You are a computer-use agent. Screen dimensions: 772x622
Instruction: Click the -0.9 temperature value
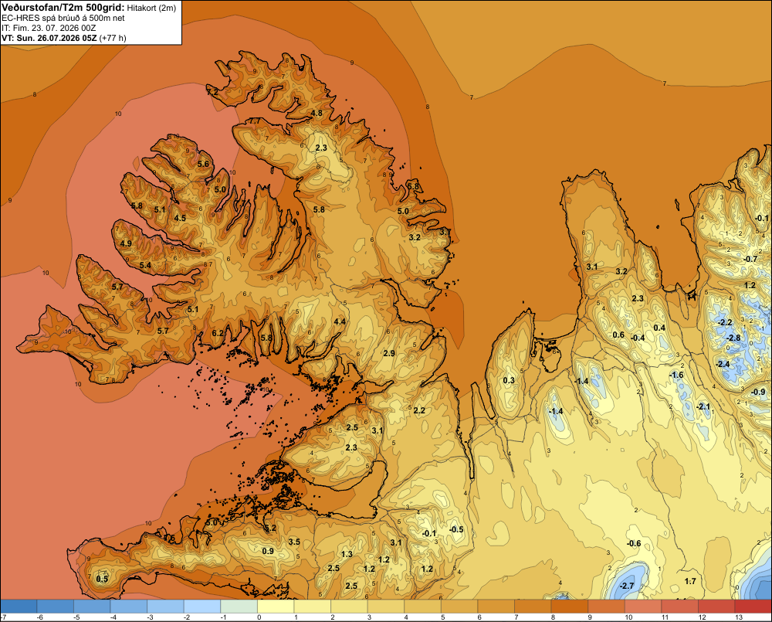tap(758, 392)
